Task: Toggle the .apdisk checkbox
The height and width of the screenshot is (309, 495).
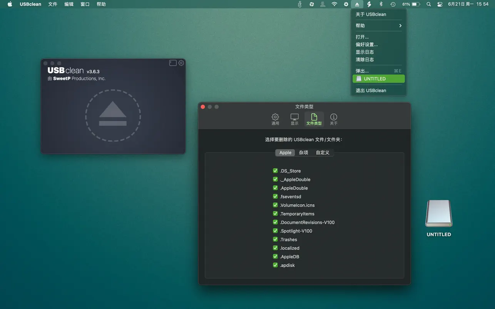Action: (x=275, y=265)
